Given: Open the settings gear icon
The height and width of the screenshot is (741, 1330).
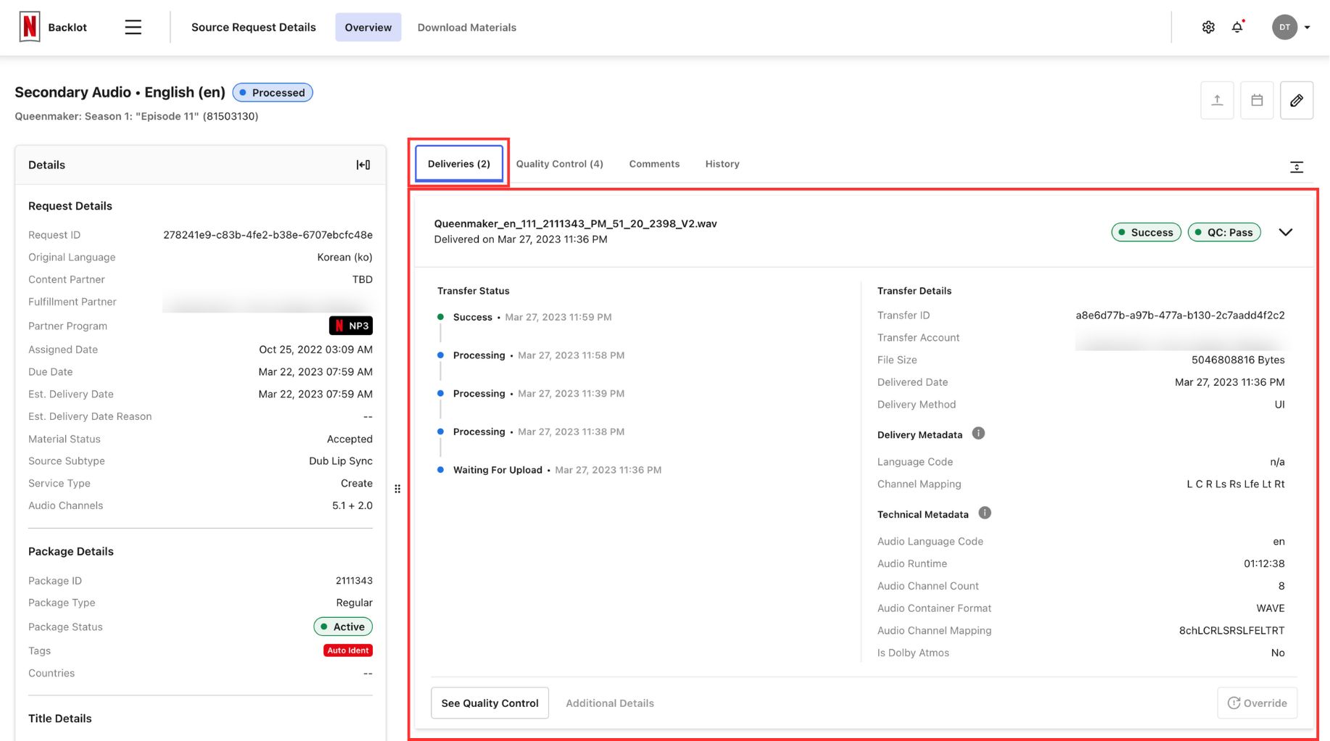Looking at the screenshot, I should click(1208, 28).
